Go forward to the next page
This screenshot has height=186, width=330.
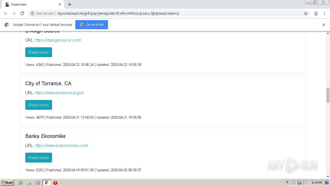tap(14, 13)
